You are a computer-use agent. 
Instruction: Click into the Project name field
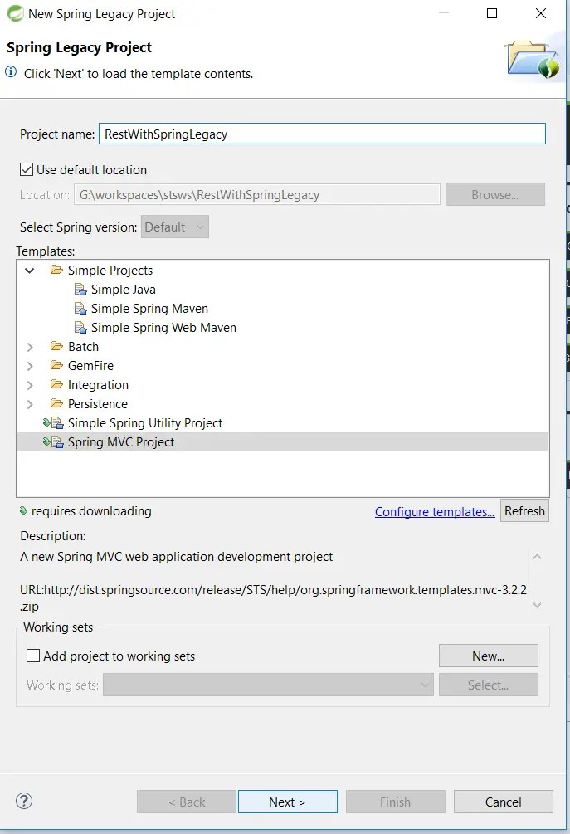point(322,134)
